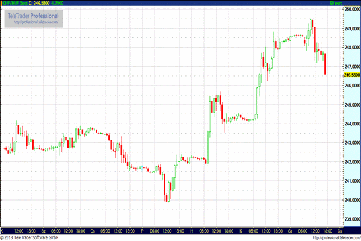Click the 242,0000 price axis label
This screenshot has height=241, width=361.
(x=351, y=162)
